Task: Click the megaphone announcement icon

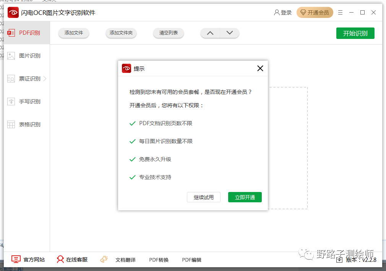Action: tap(104, 259)
